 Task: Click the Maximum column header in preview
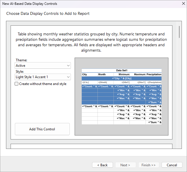pos(138,74)
